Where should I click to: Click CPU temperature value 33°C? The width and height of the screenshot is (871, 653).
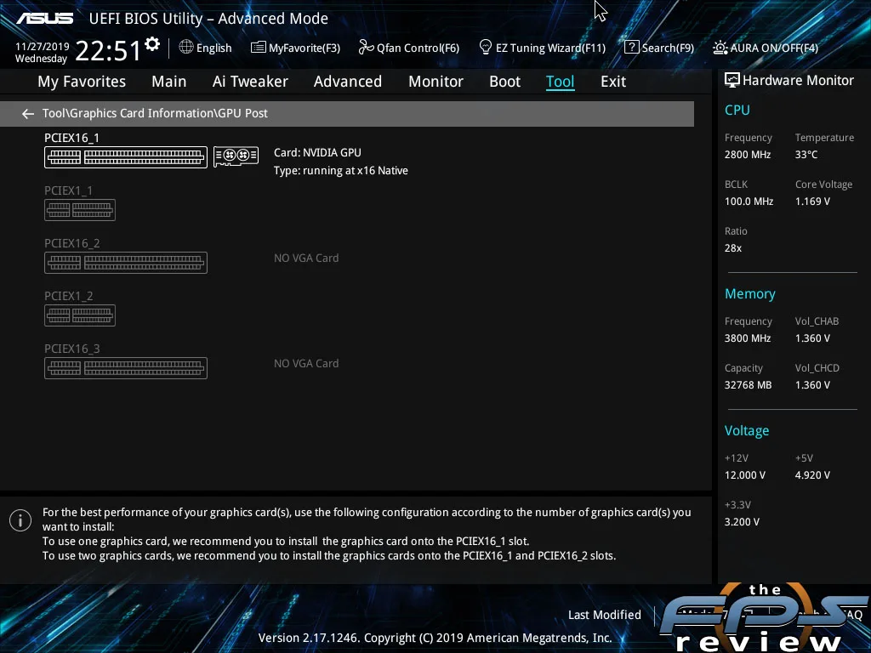[x=806, y=155]
